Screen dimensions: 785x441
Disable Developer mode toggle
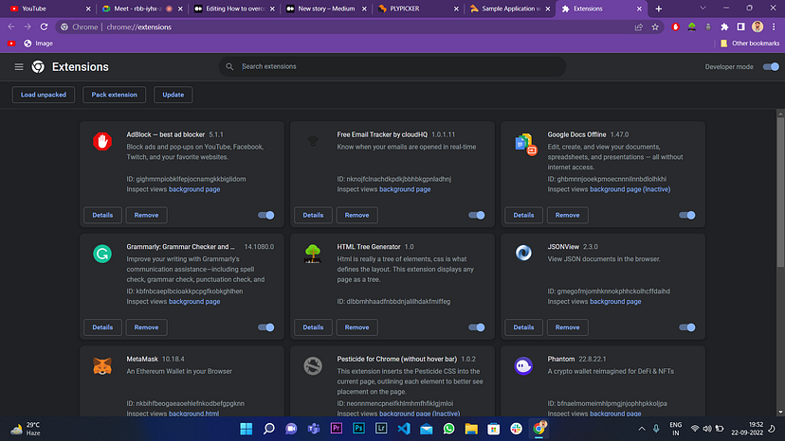[x=771, y=66]
